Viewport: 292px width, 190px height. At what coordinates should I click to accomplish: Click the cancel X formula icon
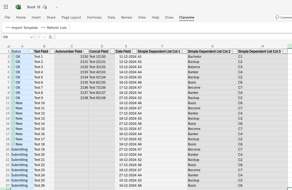pyautogui.click(x=39, y=37)
